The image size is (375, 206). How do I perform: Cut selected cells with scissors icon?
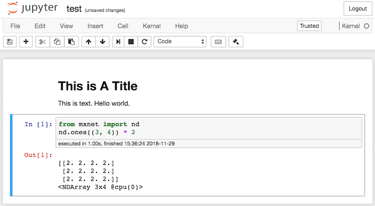tap(43, 42)
